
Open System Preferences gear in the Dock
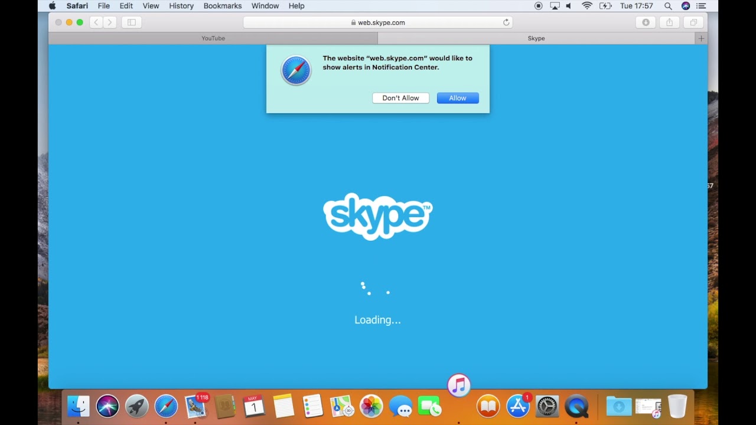click(x=547, y=407)
